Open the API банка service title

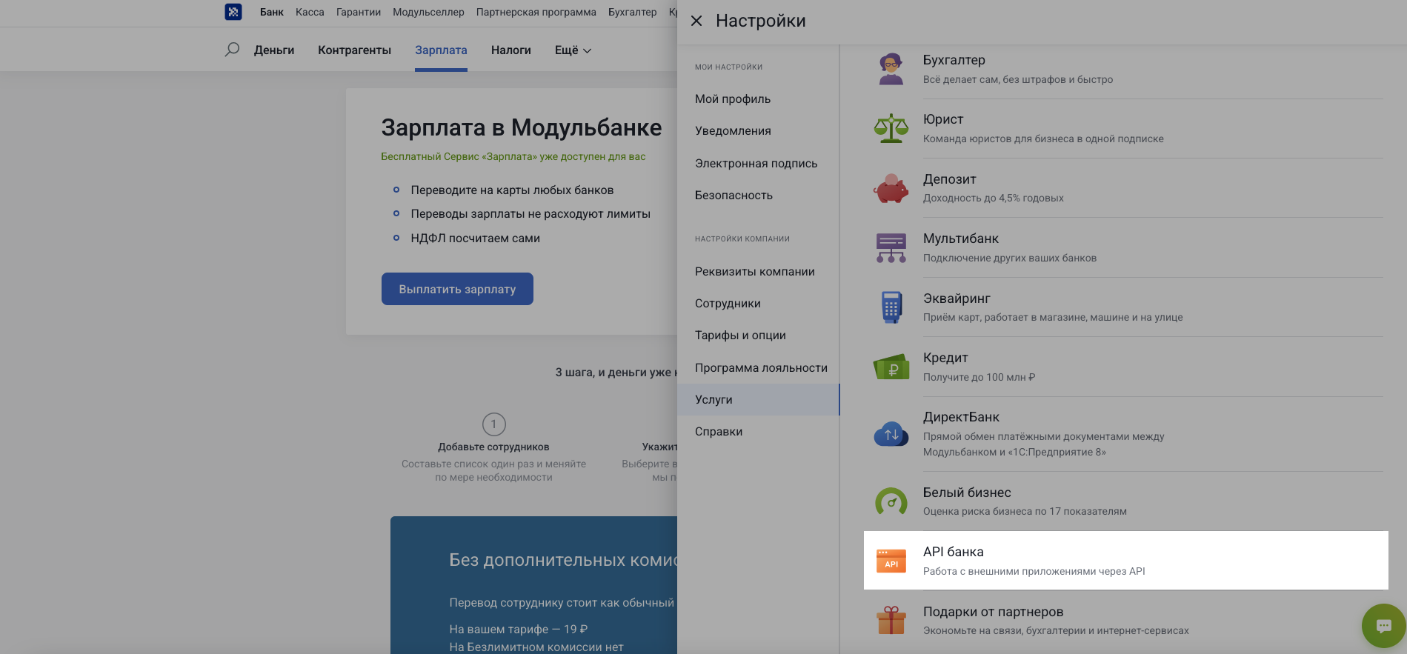pyautogui.click(x=954, y=552)
